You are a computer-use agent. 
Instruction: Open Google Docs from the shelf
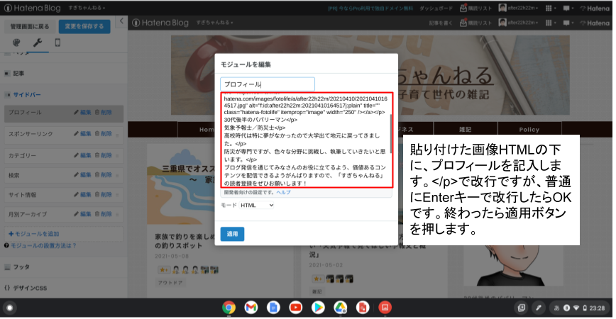pyautogui.click(x=273, y=308)
